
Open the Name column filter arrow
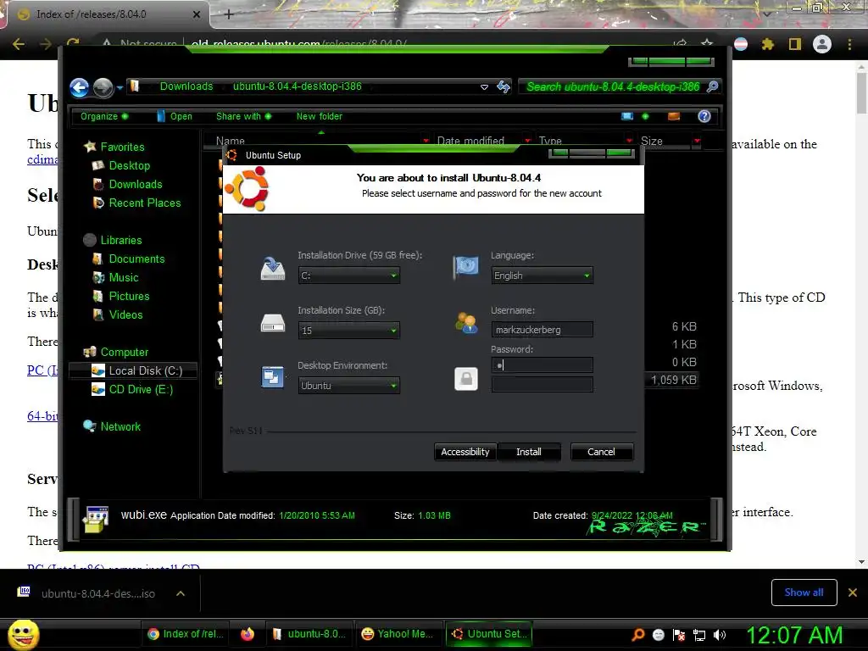click(x=426, y=141)
